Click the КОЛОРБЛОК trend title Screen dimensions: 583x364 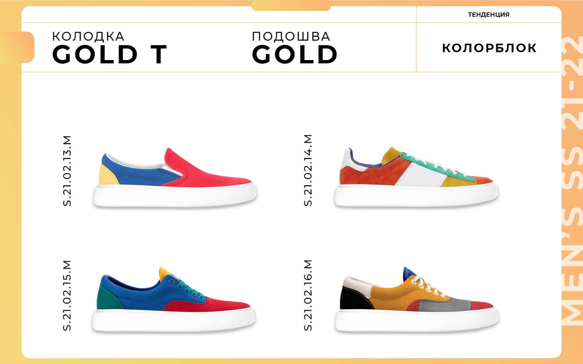coord(489,48)
